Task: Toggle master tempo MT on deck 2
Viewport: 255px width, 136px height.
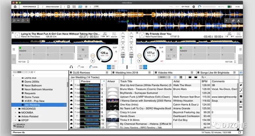Action: (x=162, y=61)
